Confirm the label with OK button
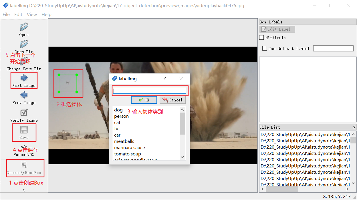 144,100
